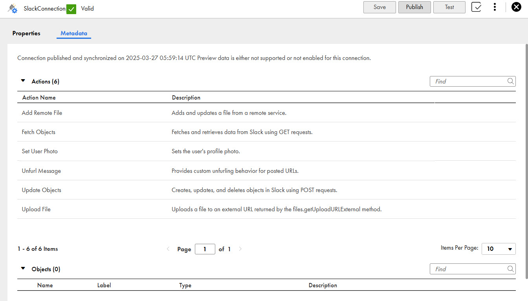Click the search icon in Actions Find box
The image size is (528, 301).
(510, 81)
